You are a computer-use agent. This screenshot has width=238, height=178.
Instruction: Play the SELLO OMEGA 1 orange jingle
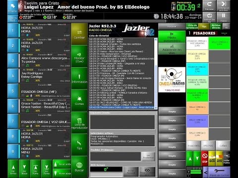(197, 108)
